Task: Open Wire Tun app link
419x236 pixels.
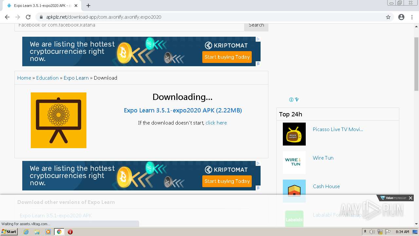Action: point(323,158)
